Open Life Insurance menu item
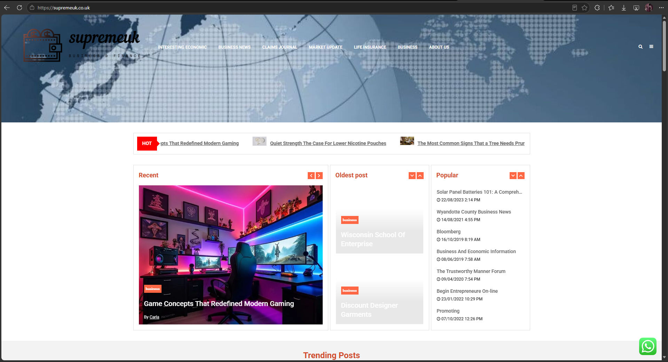The width and height of the screenshot is (668, 362). (370, 47)
